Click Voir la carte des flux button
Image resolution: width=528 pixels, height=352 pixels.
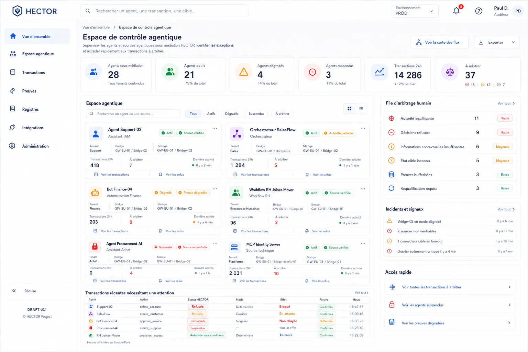(439, 42)
